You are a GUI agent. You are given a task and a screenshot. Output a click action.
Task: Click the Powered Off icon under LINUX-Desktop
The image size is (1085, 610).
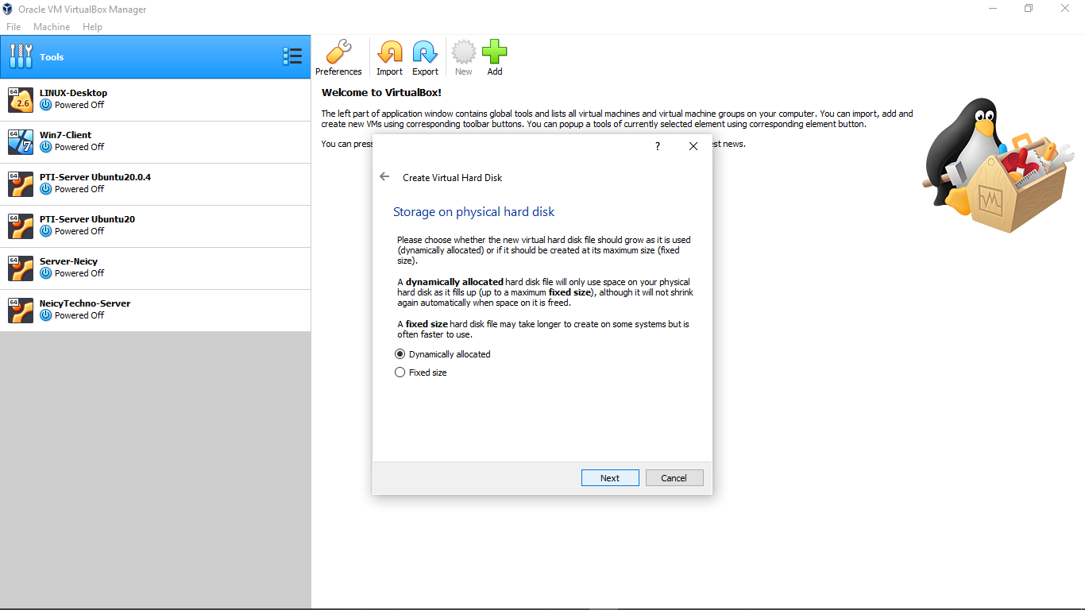[46, 105]
